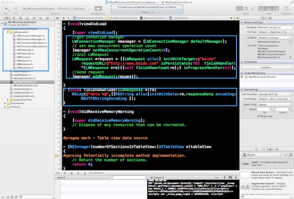
Task: Jump to next issue arrow
Action: [238, 18]
